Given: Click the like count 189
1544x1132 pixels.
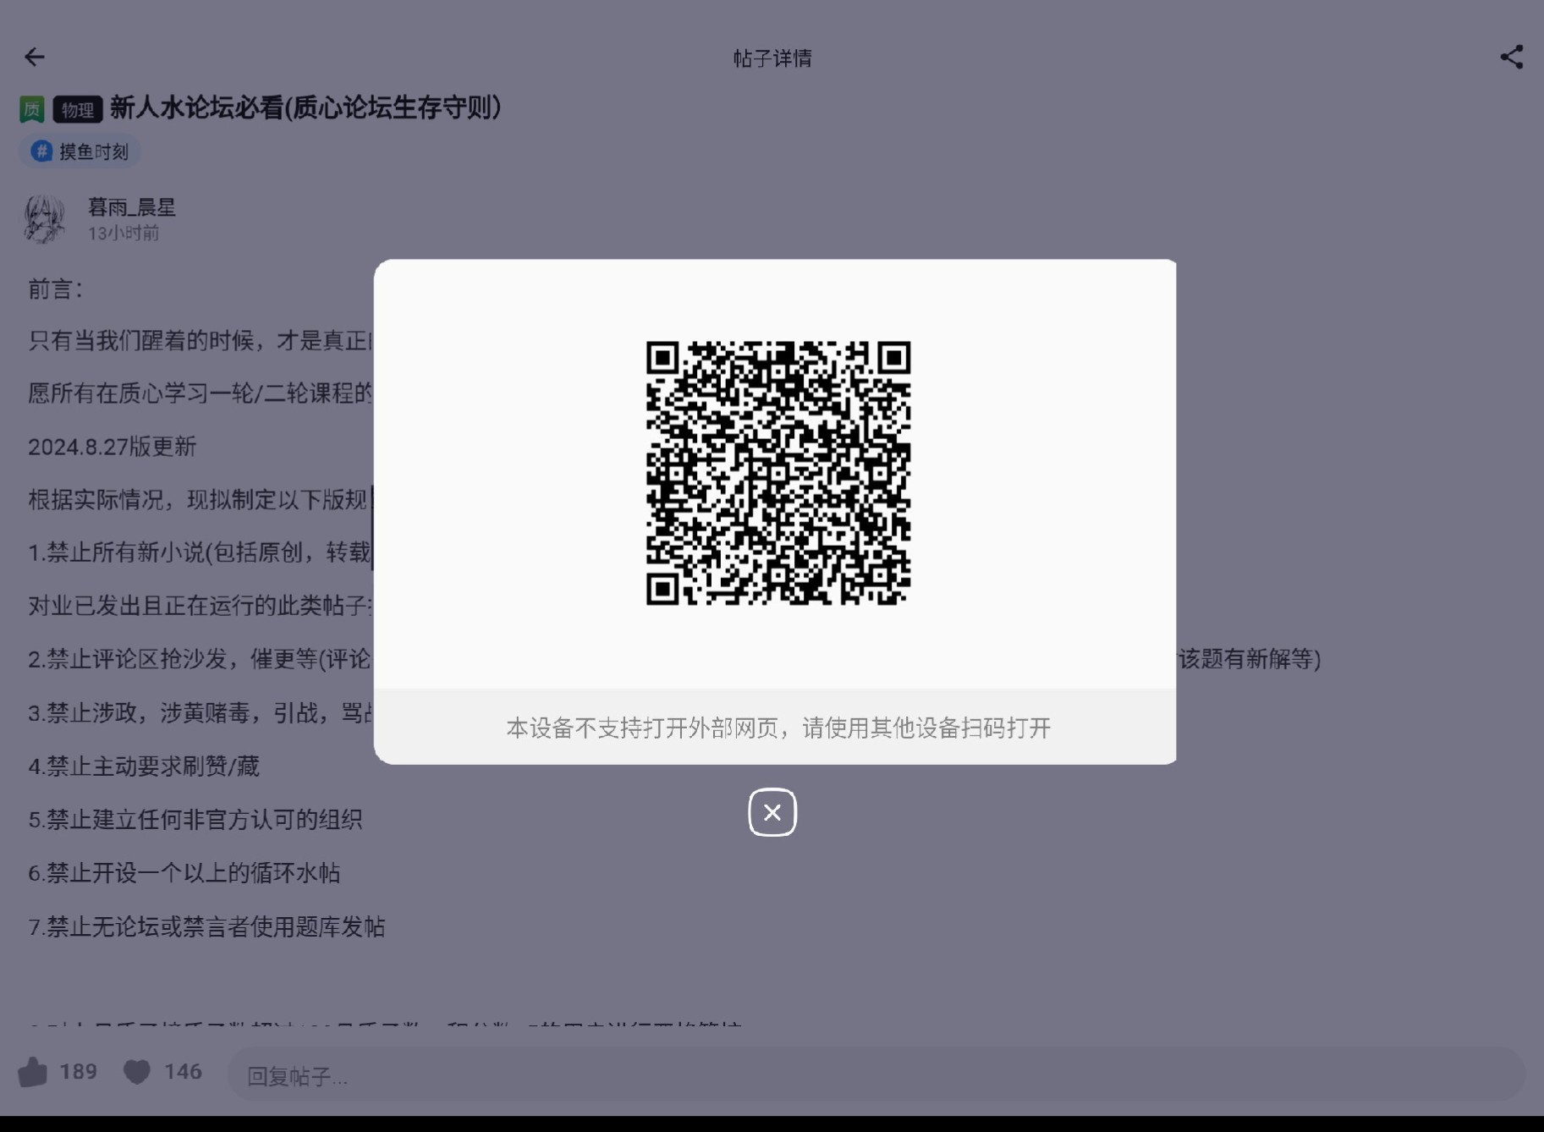Looking at the screenshot, I should coord(79,1072).
